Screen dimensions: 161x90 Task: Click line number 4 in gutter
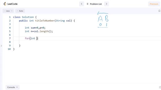[x=10, y=28]
